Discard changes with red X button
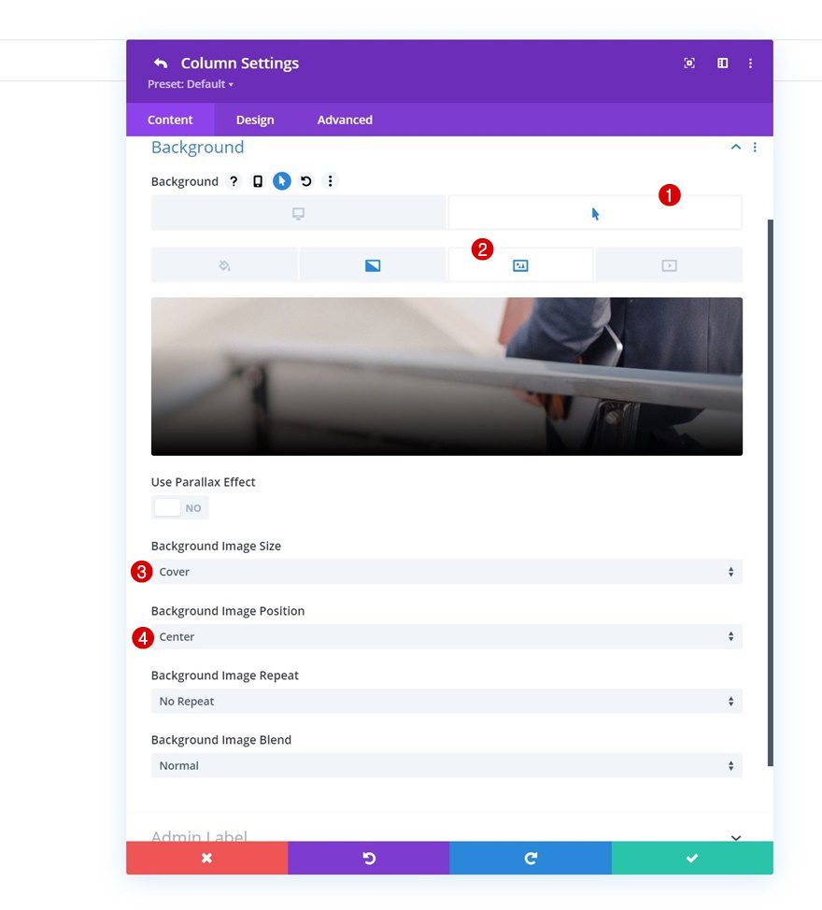 click(206, 858)
